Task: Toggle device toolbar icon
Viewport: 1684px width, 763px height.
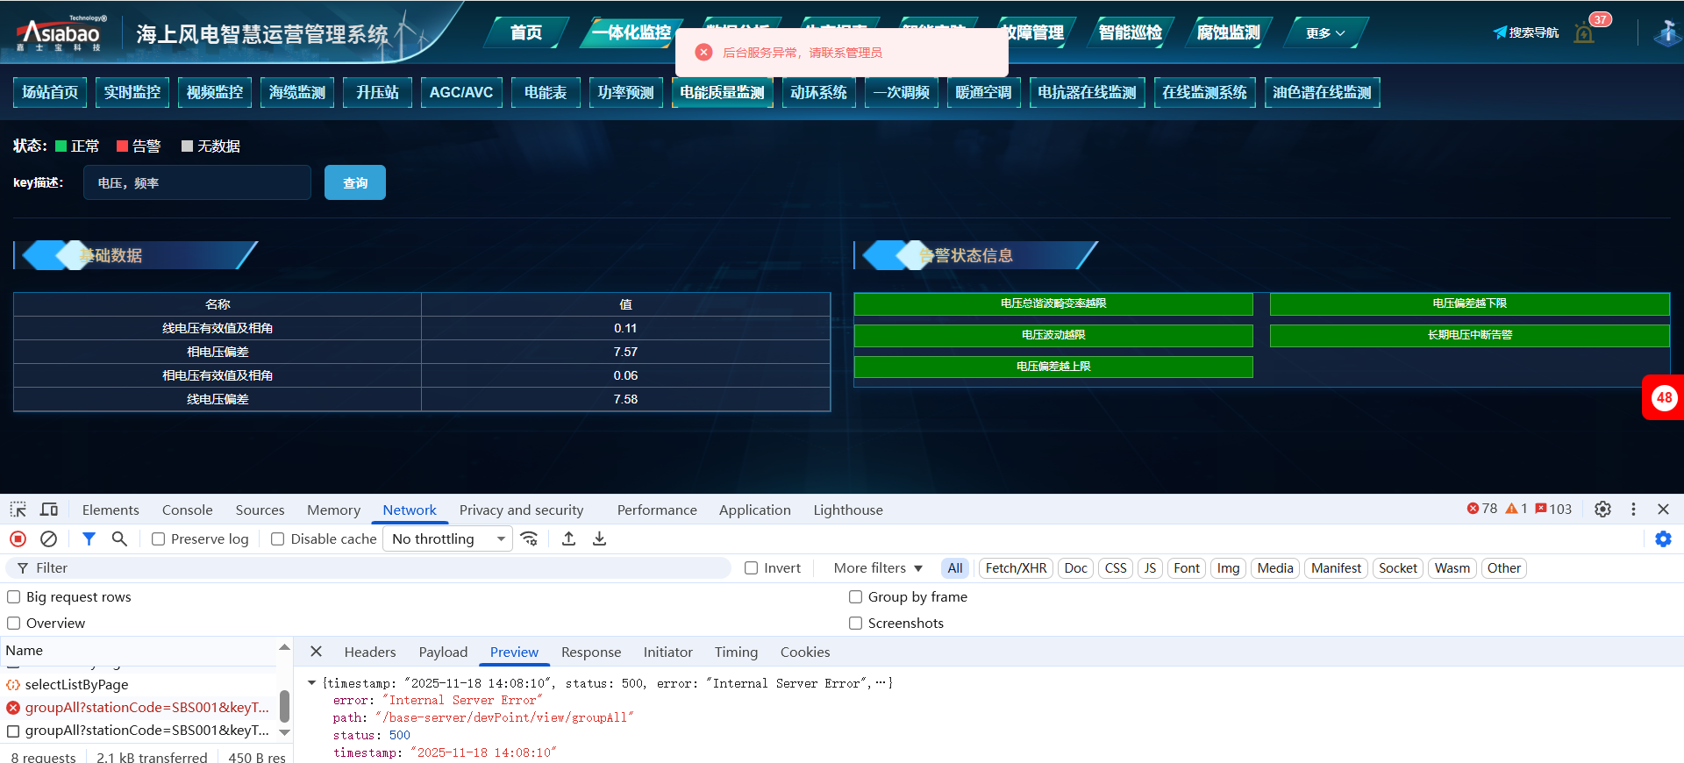Action: click(x=49, y=510)
